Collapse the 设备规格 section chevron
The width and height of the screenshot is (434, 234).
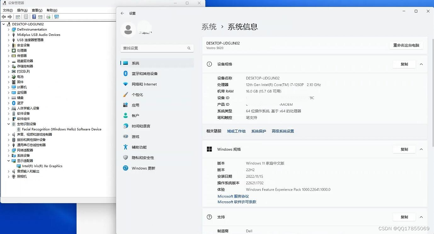pyautogui.click(x=421, y=64)
